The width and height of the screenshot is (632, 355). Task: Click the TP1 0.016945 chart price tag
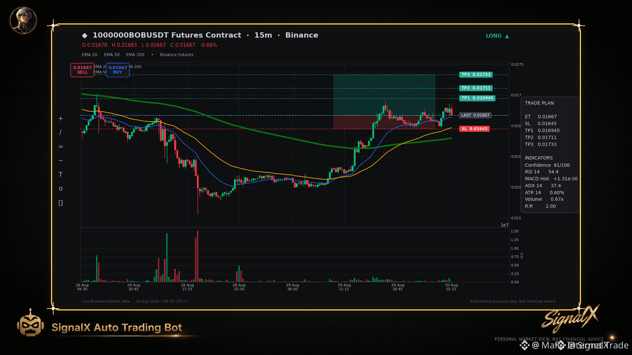(x=477, y=98)
